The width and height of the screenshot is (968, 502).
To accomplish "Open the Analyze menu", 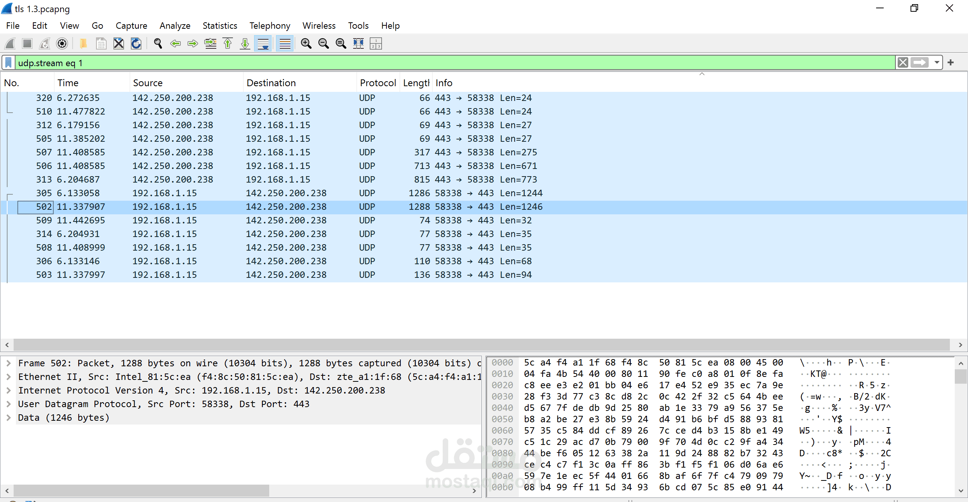I will (175, 26).
